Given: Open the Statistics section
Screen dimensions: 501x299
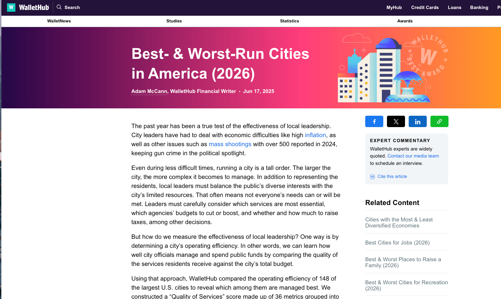Looking at the screenshot, I should click(x=290, y=21).
